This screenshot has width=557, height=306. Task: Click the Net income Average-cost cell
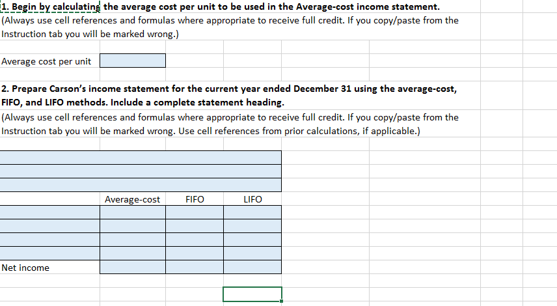click(133, 267)
